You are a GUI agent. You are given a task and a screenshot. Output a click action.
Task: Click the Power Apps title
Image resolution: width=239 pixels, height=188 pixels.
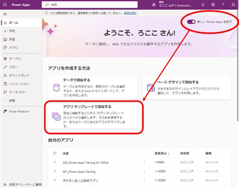(x=21, y=5)
